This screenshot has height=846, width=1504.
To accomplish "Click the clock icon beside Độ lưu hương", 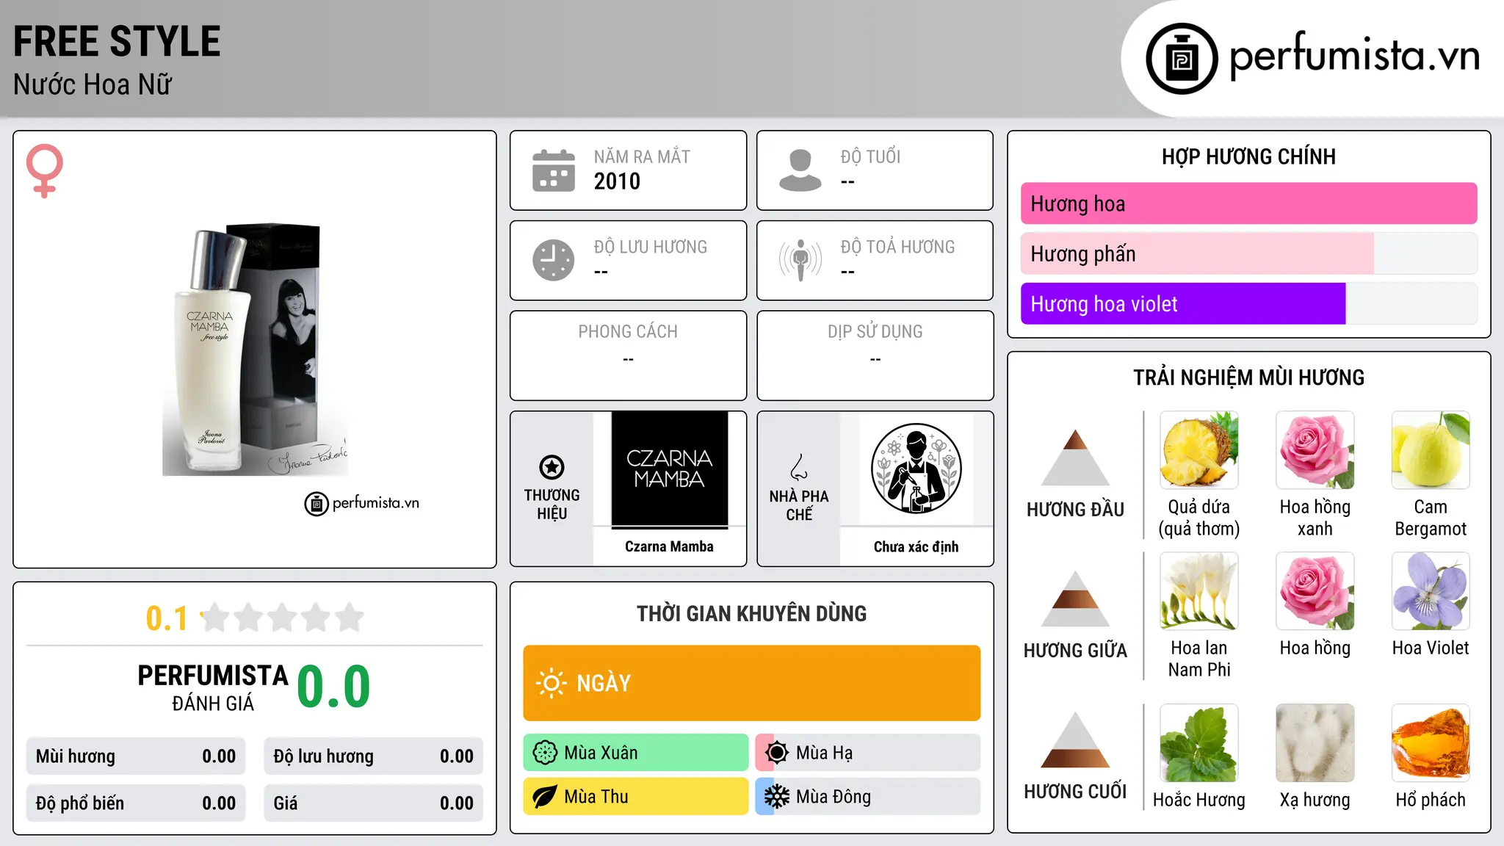I will coord(554,260).
